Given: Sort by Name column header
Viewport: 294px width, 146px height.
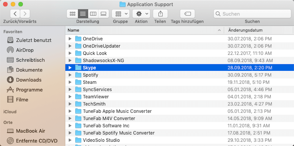Looking at the screenshot, I should pos(73,30).
